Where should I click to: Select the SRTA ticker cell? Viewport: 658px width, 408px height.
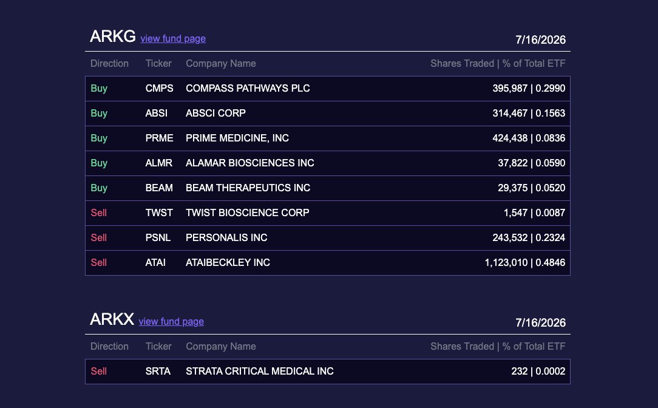[x=158, y=371]
